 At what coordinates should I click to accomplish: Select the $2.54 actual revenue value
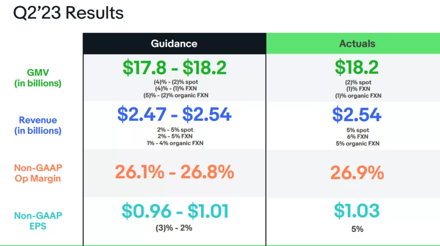click(357, 114)
